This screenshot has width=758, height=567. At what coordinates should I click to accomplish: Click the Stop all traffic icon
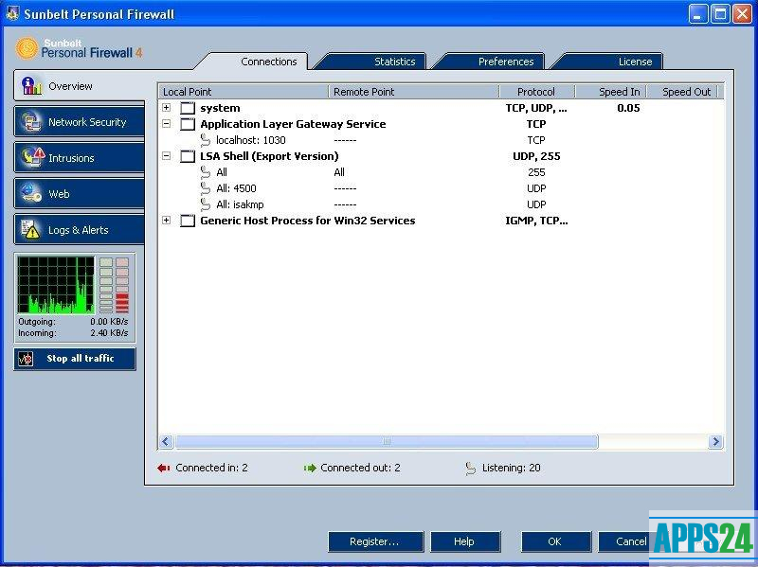tap(27, 360)
